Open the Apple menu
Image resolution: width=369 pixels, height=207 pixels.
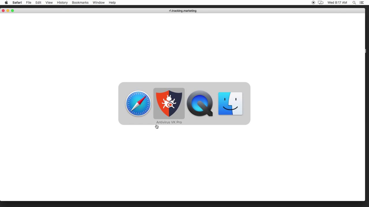[x=6, y=3]
